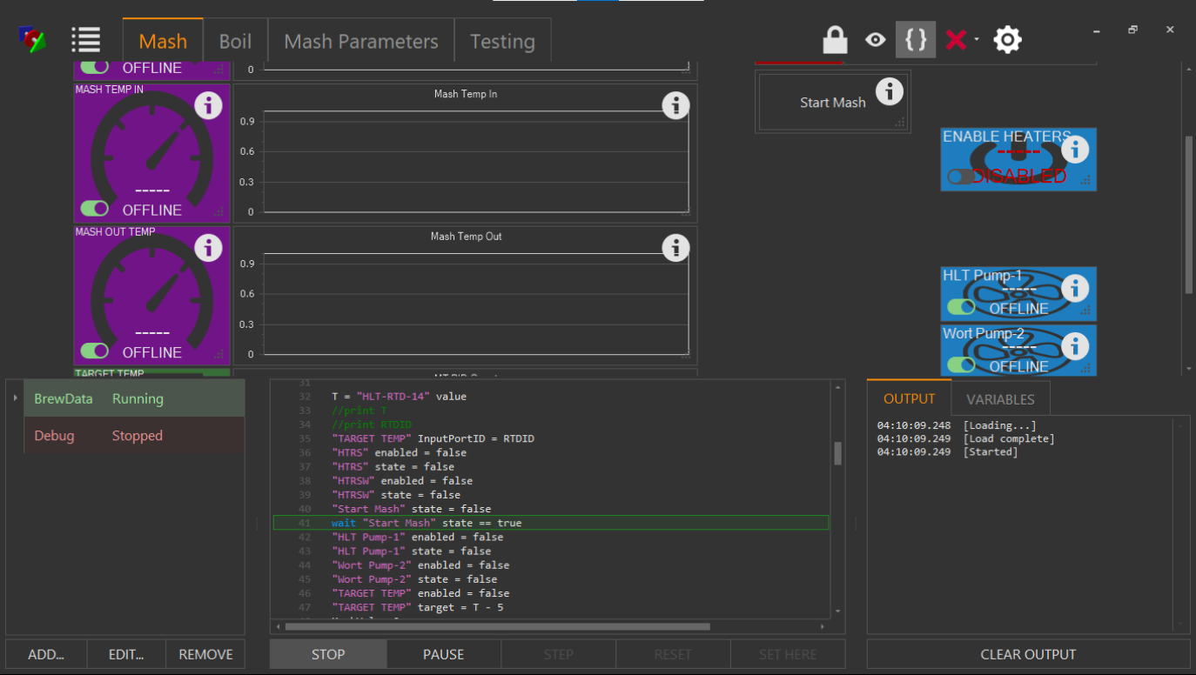Click the application logo icon
This screenshot has height=675, width=1196.
coord(32,39)
